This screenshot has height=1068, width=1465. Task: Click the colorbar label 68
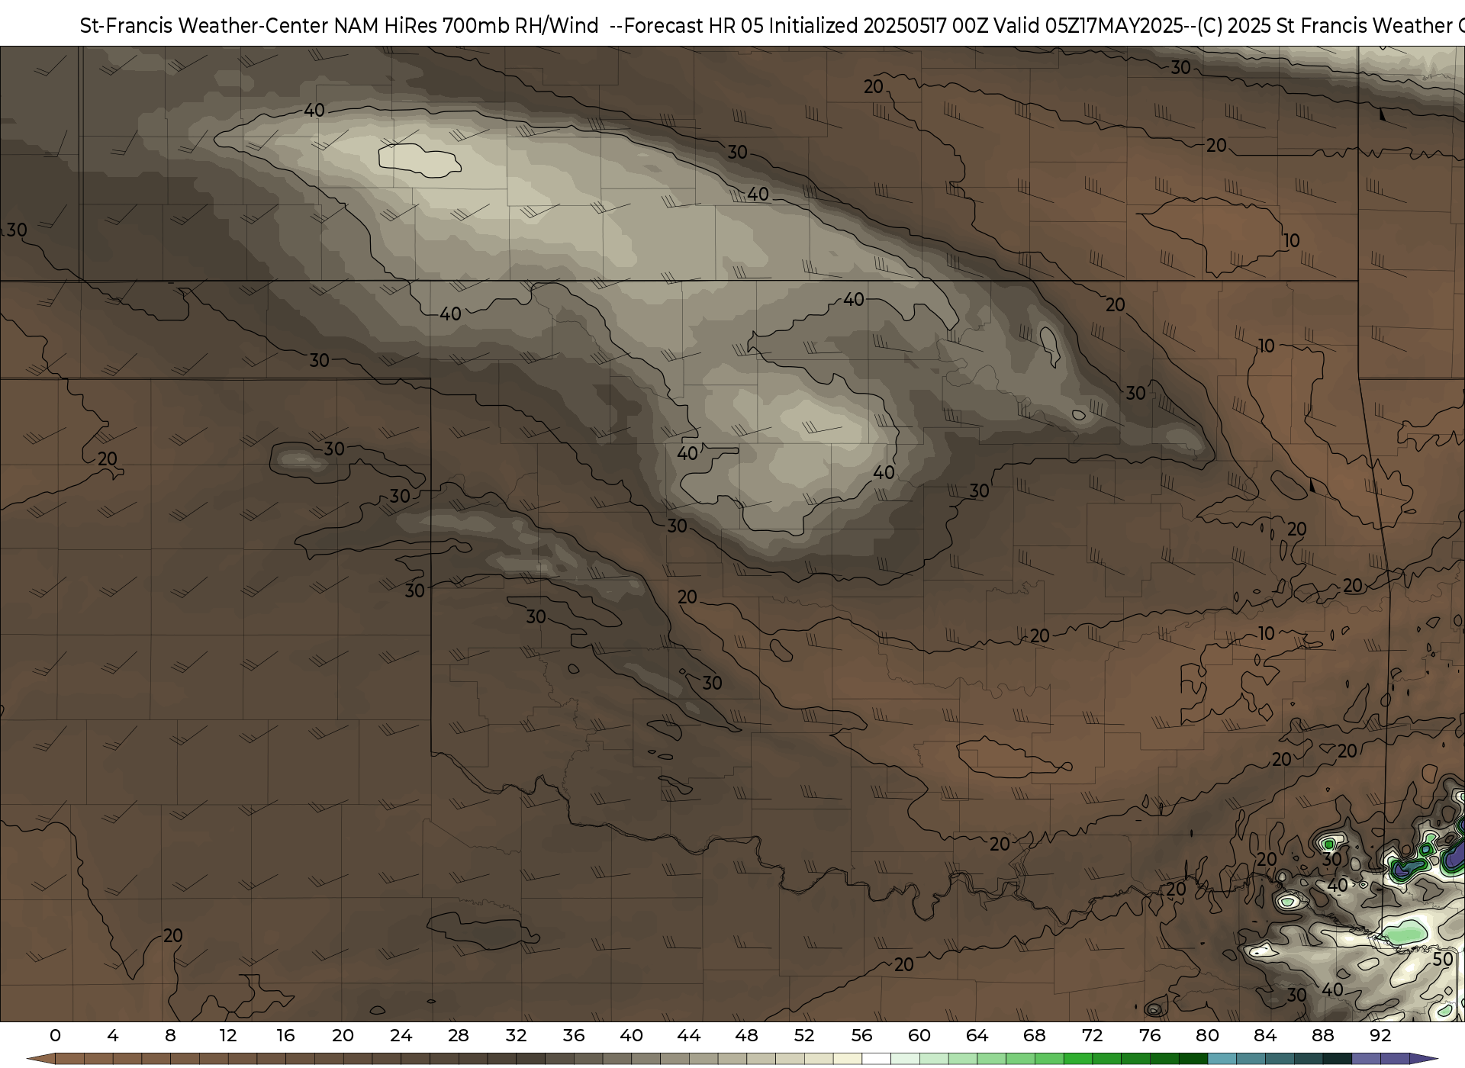(x=1035, y=1035)
